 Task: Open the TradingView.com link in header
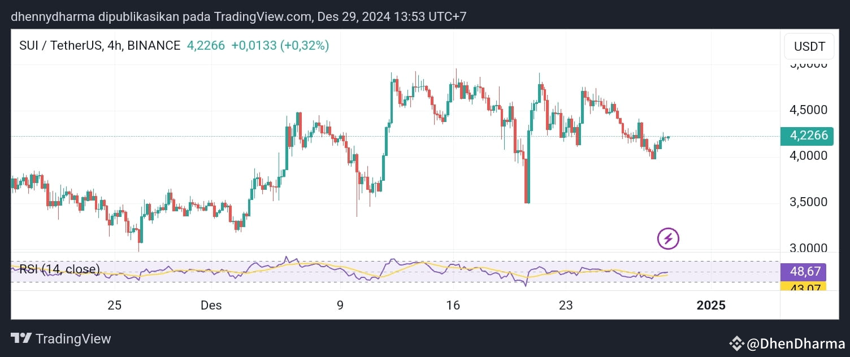point(263,16)
